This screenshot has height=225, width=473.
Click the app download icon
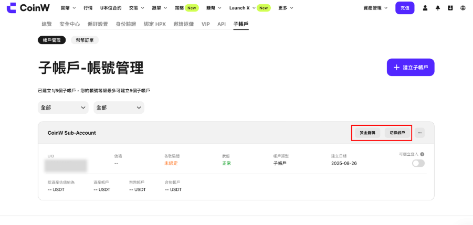click(x=450, y=8)
